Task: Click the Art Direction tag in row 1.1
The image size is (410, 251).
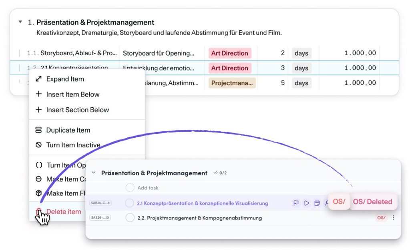Action: (x=230, y=53)
